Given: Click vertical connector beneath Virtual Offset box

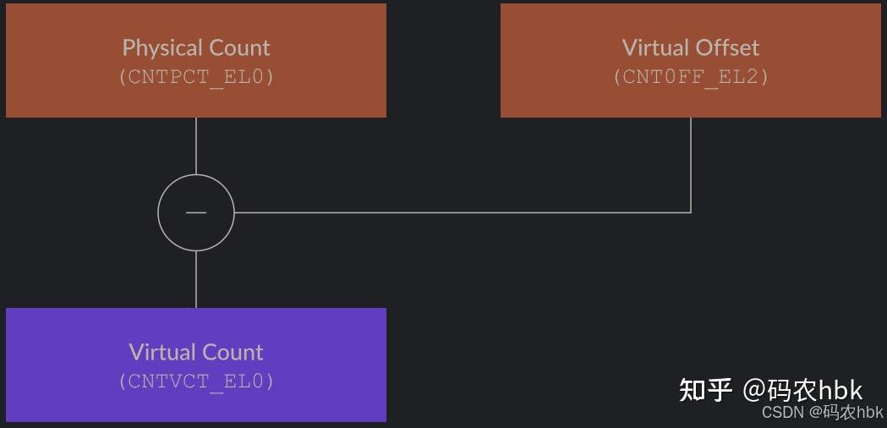Looking at the screenshot, I should click(691, 165).
